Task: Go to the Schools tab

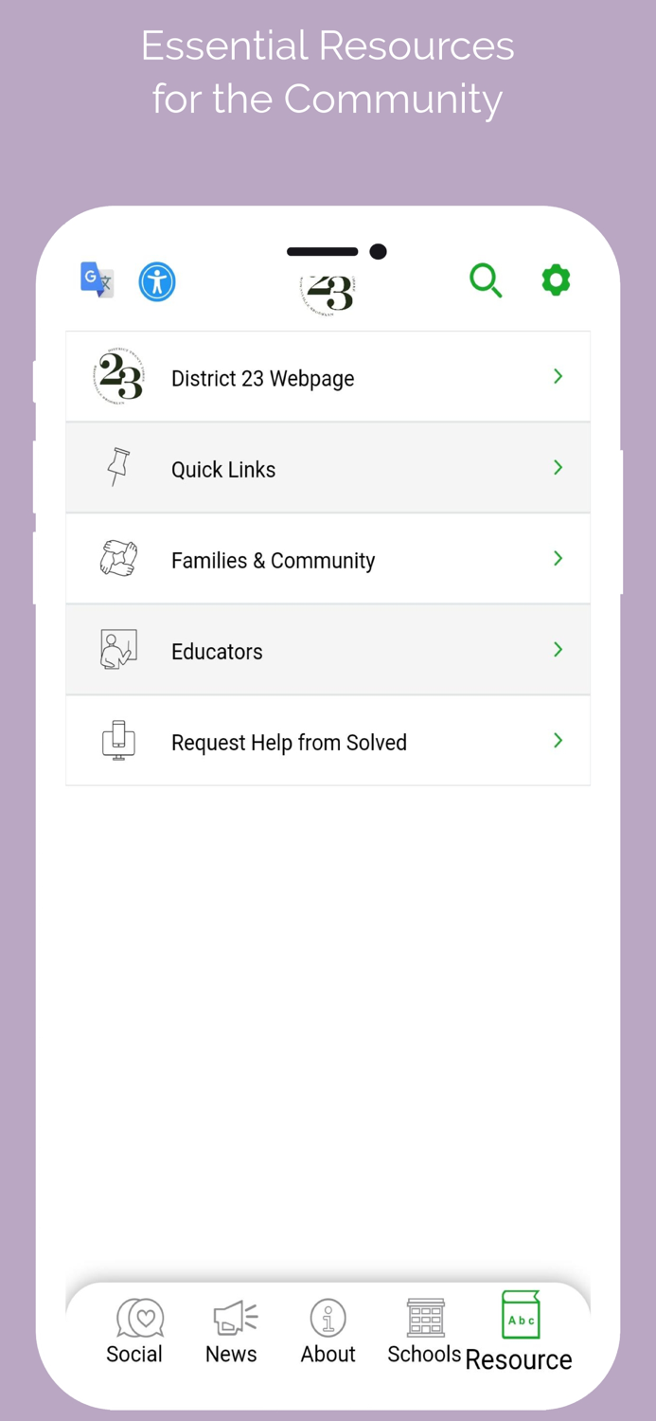Action: 425,1331
